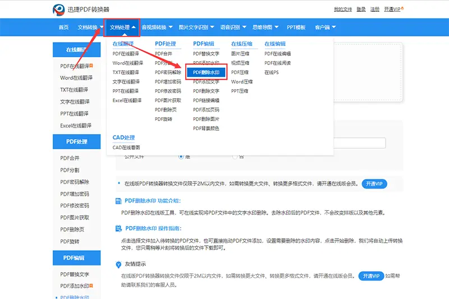
Task: Choose PDF合并 in the dropdown menu
Action: pyautogui.click(x=163, y=53)
